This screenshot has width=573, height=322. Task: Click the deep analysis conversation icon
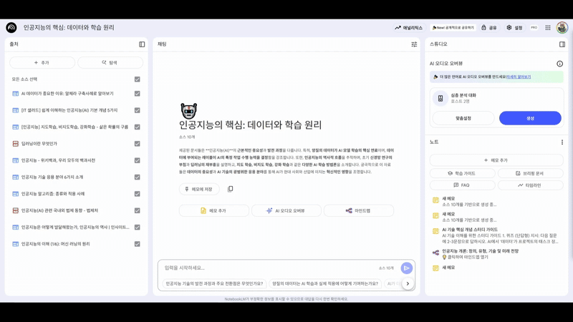440,98
